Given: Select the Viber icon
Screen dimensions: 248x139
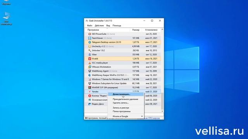Looking at the screenshot, I should click(x=90, y=54).
